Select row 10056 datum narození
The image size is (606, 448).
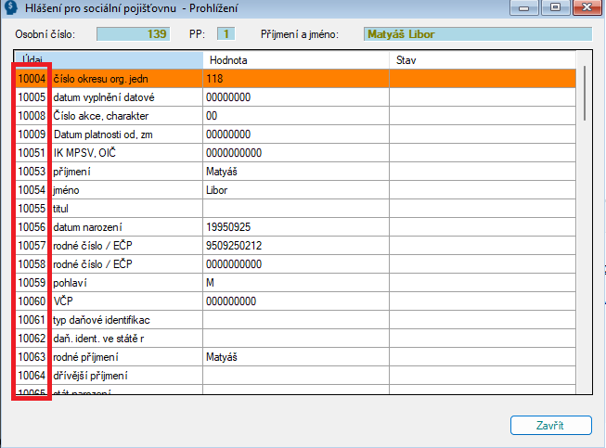coord(295,226)
